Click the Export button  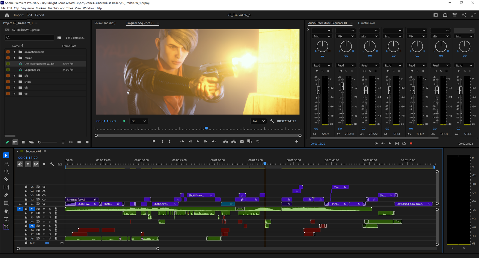pyautogui.click(x=40, y=15)
